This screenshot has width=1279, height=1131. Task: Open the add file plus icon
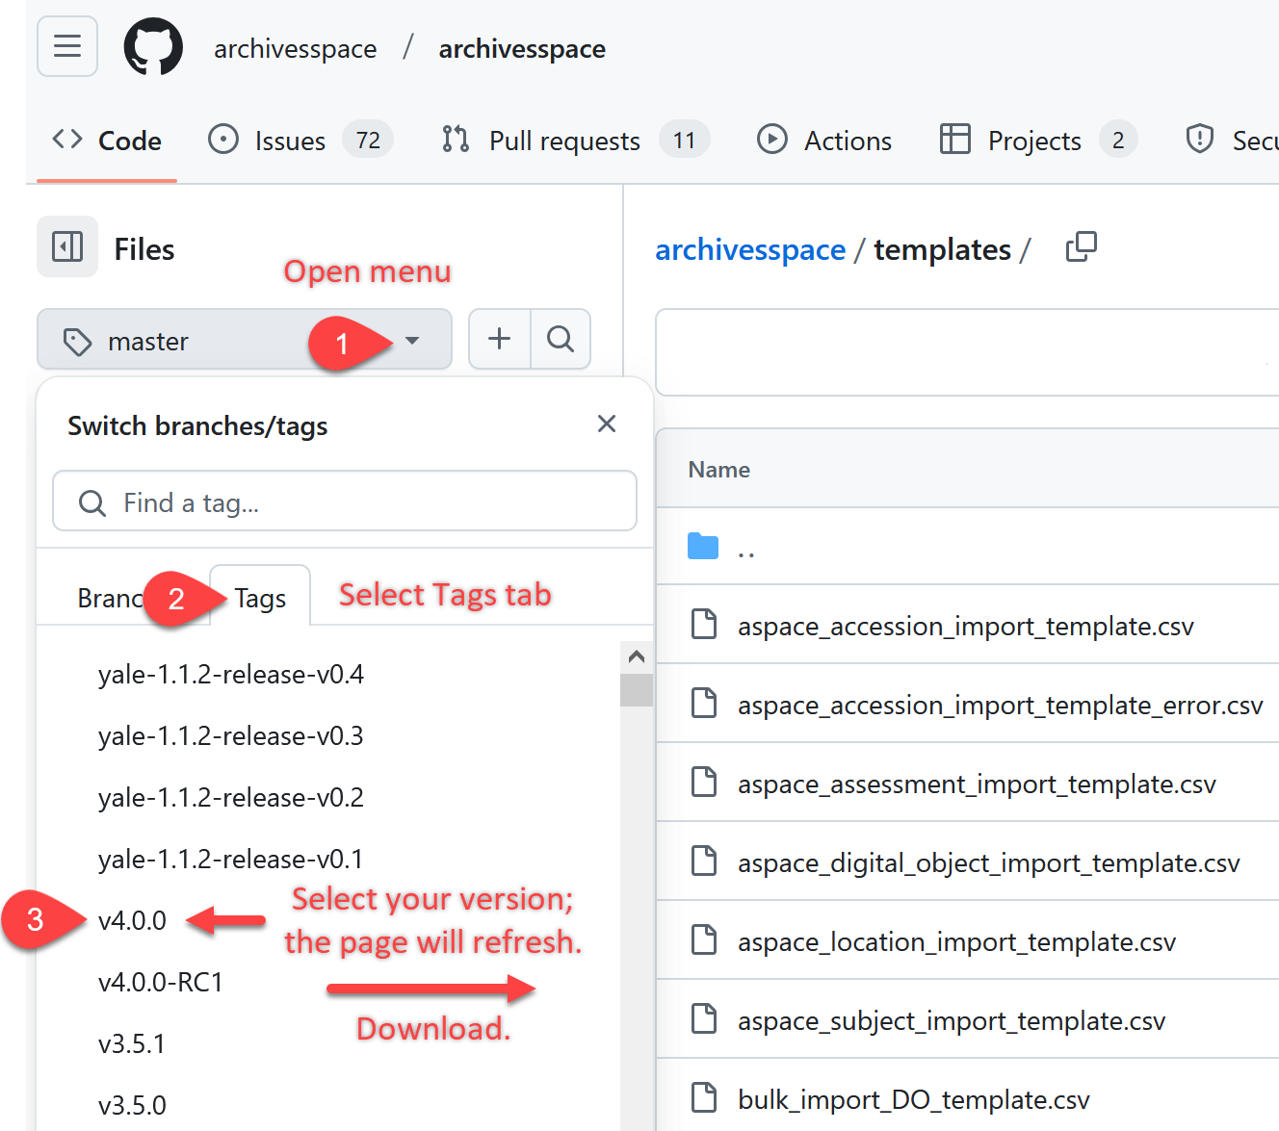(499, 339)
